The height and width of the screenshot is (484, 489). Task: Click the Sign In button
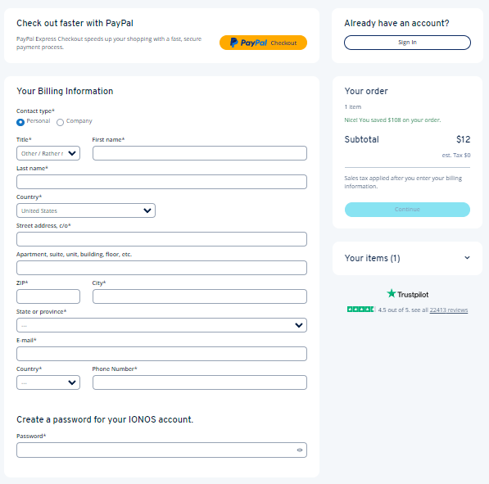point(407,43)
